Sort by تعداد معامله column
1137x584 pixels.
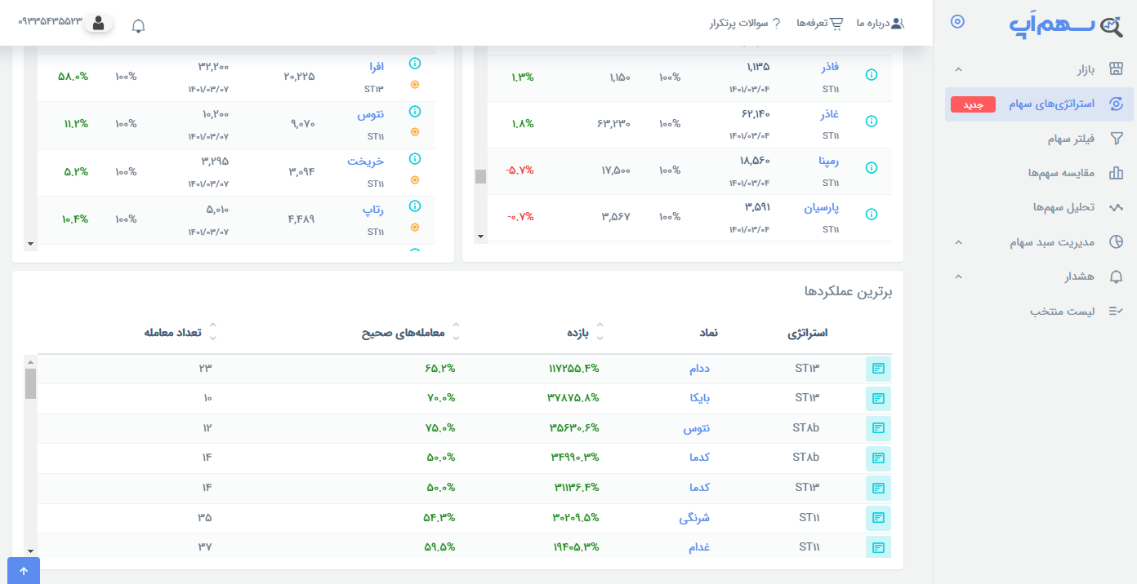pyautogui.click(x=213, y=333)
